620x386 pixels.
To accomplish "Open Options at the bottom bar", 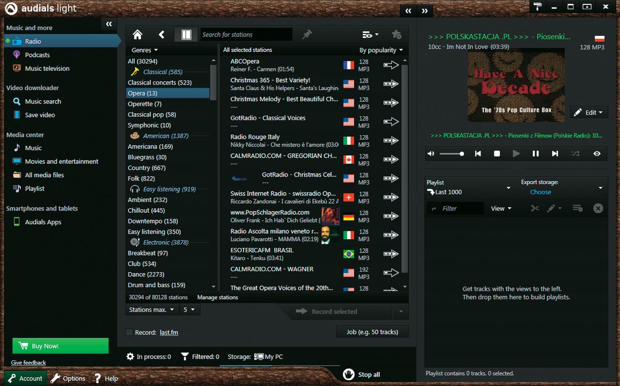I will tap(68, 378).
